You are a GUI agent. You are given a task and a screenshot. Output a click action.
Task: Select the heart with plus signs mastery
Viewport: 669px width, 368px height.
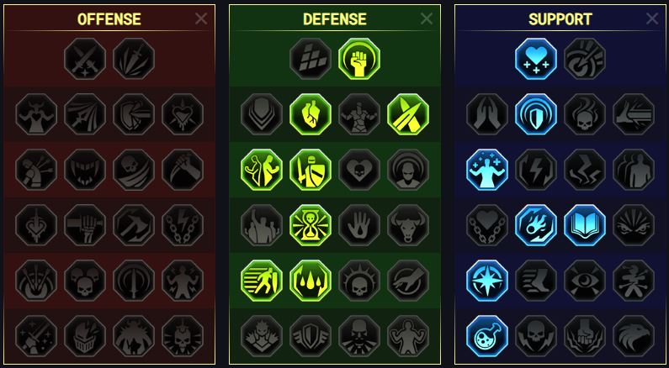pyautogui.click(x=536, y=59)
